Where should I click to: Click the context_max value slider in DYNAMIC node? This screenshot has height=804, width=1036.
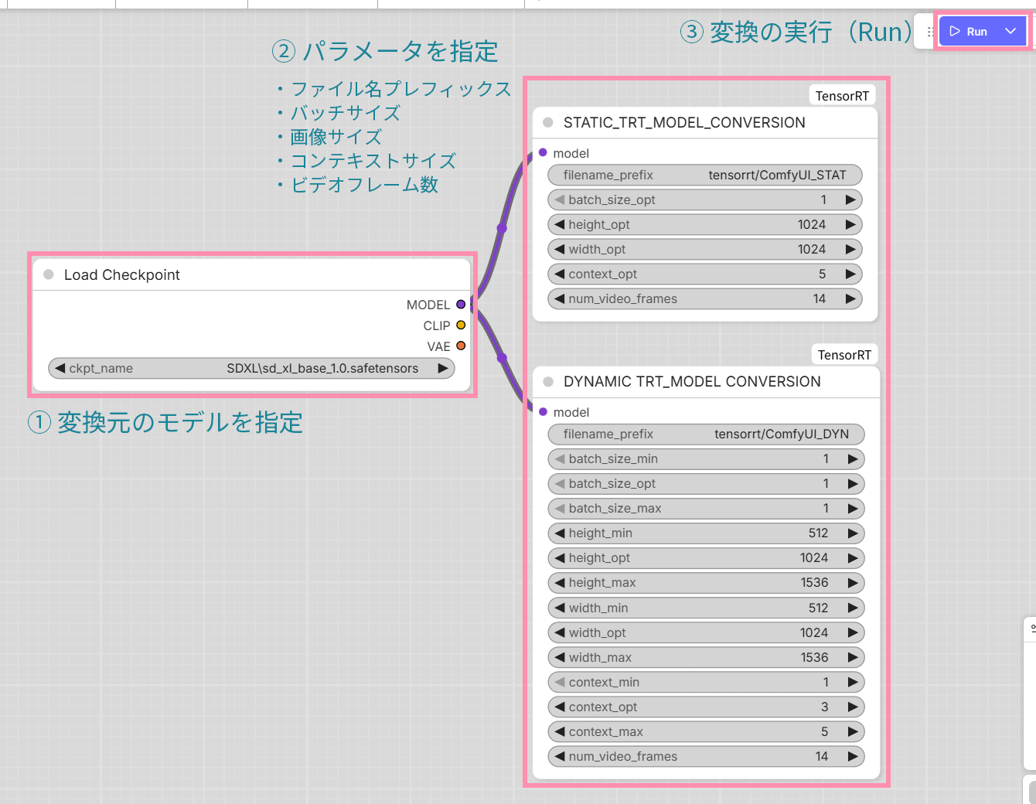705,732
